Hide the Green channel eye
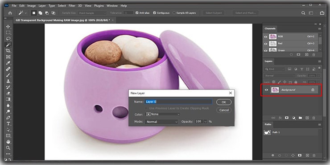Image resolution: width=330 pixels, height=165 pixels. coord(266,50)
